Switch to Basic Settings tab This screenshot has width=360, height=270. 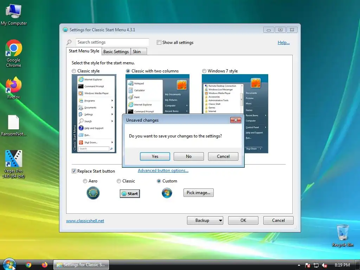pyautogui.click(x=116, y=52)
